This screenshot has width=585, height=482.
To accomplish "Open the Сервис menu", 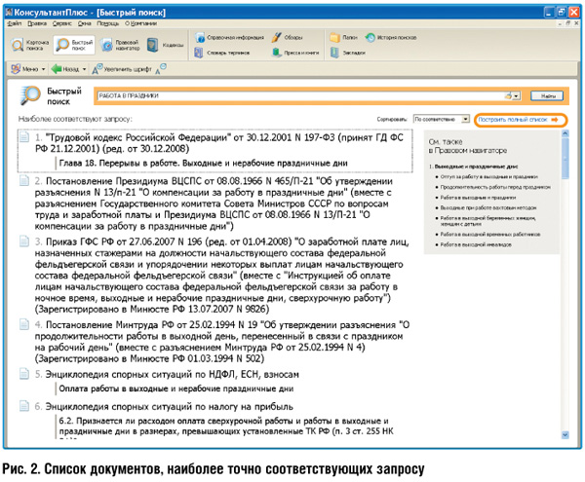I will [62, 23].
